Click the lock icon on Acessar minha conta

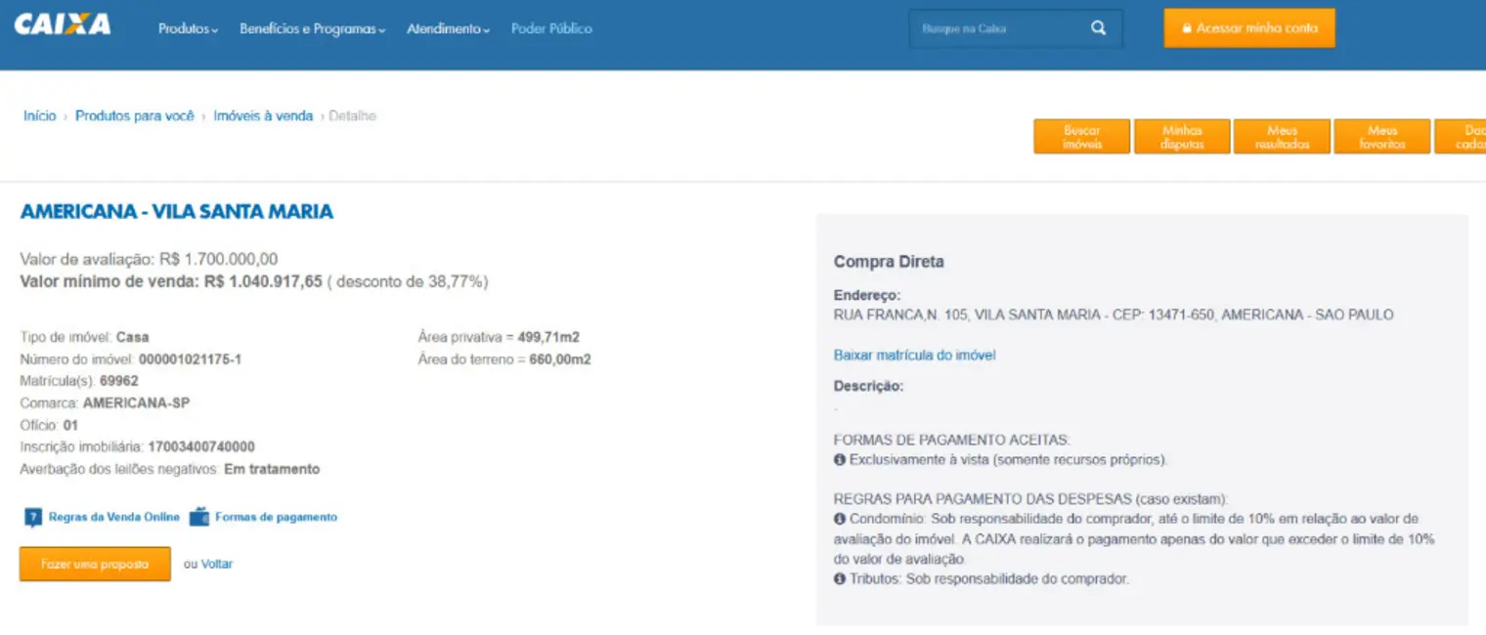1186,28
